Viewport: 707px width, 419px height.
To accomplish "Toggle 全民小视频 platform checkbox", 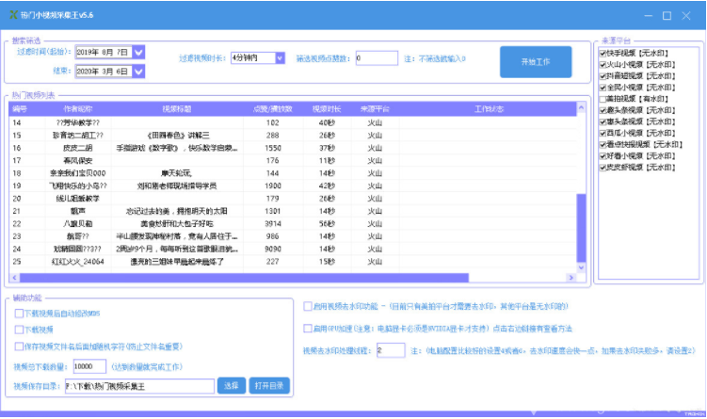I will (603, 88).
